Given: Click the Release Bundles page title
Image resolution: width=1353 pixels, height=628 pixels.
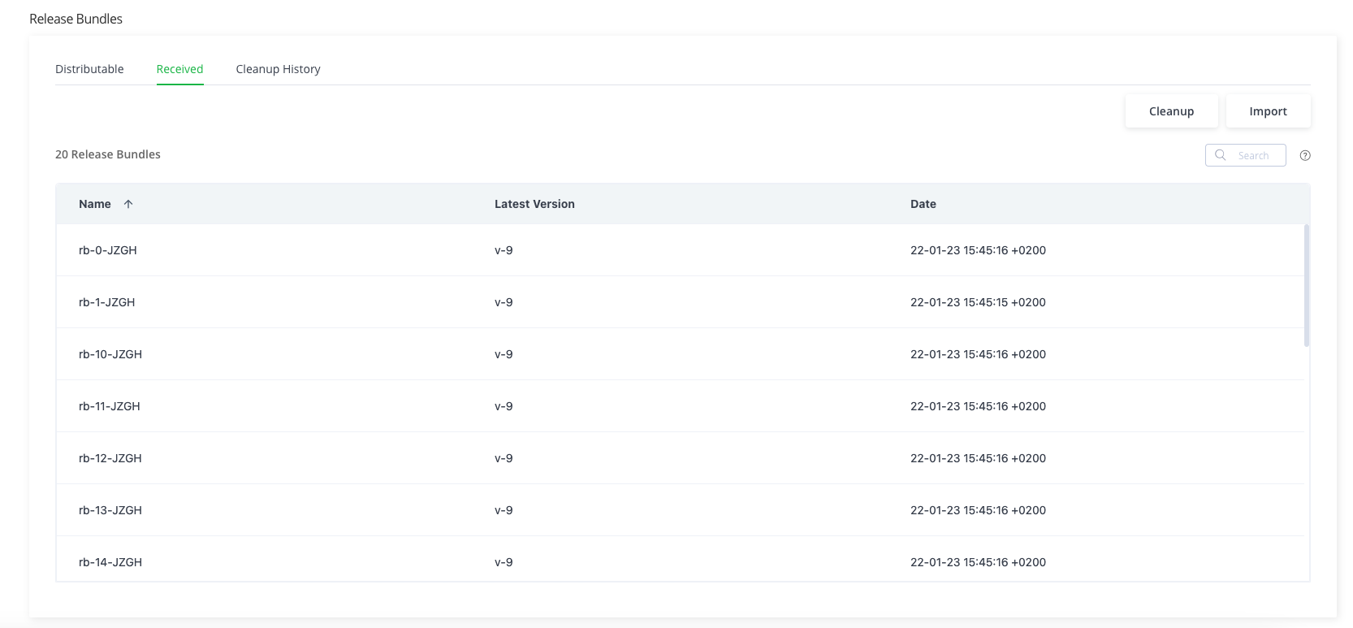Looking at the screenshot, I should pos(76,19).
